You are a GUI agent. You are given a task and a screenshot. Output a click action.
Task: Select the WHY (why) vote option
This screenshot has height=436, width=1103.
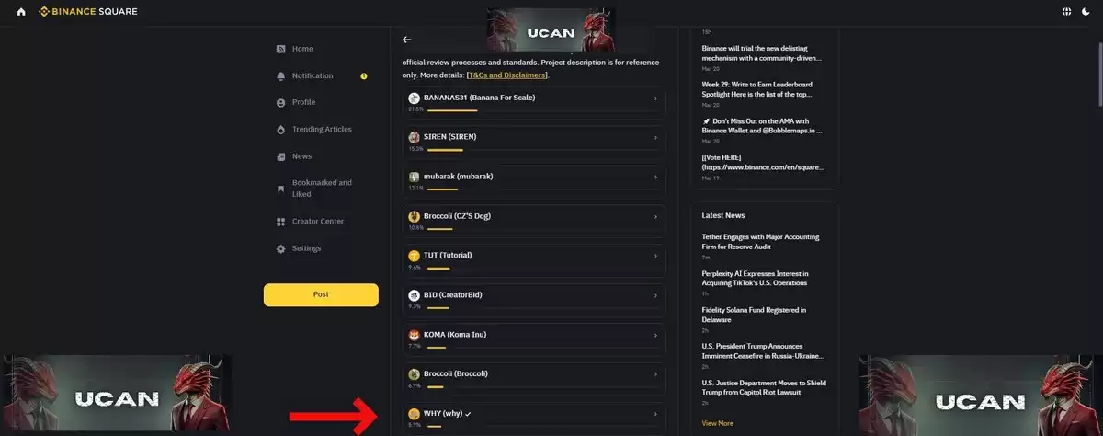coord(534,419)
